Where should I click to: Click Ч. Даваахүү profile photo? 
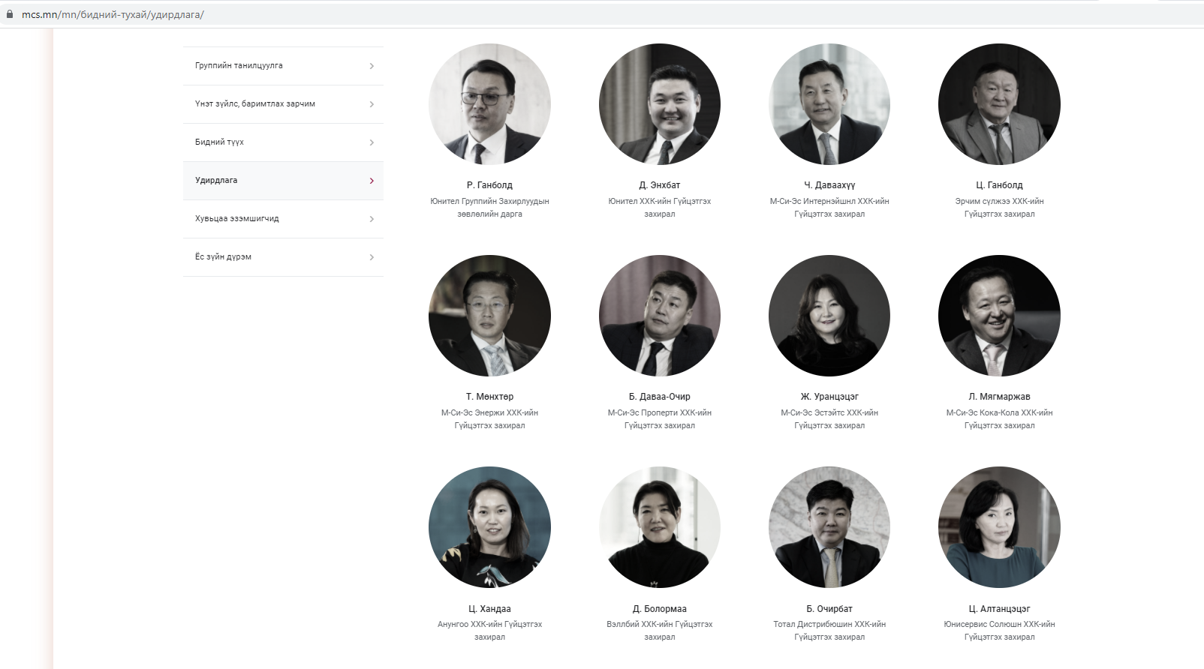(x=829, y=104)
